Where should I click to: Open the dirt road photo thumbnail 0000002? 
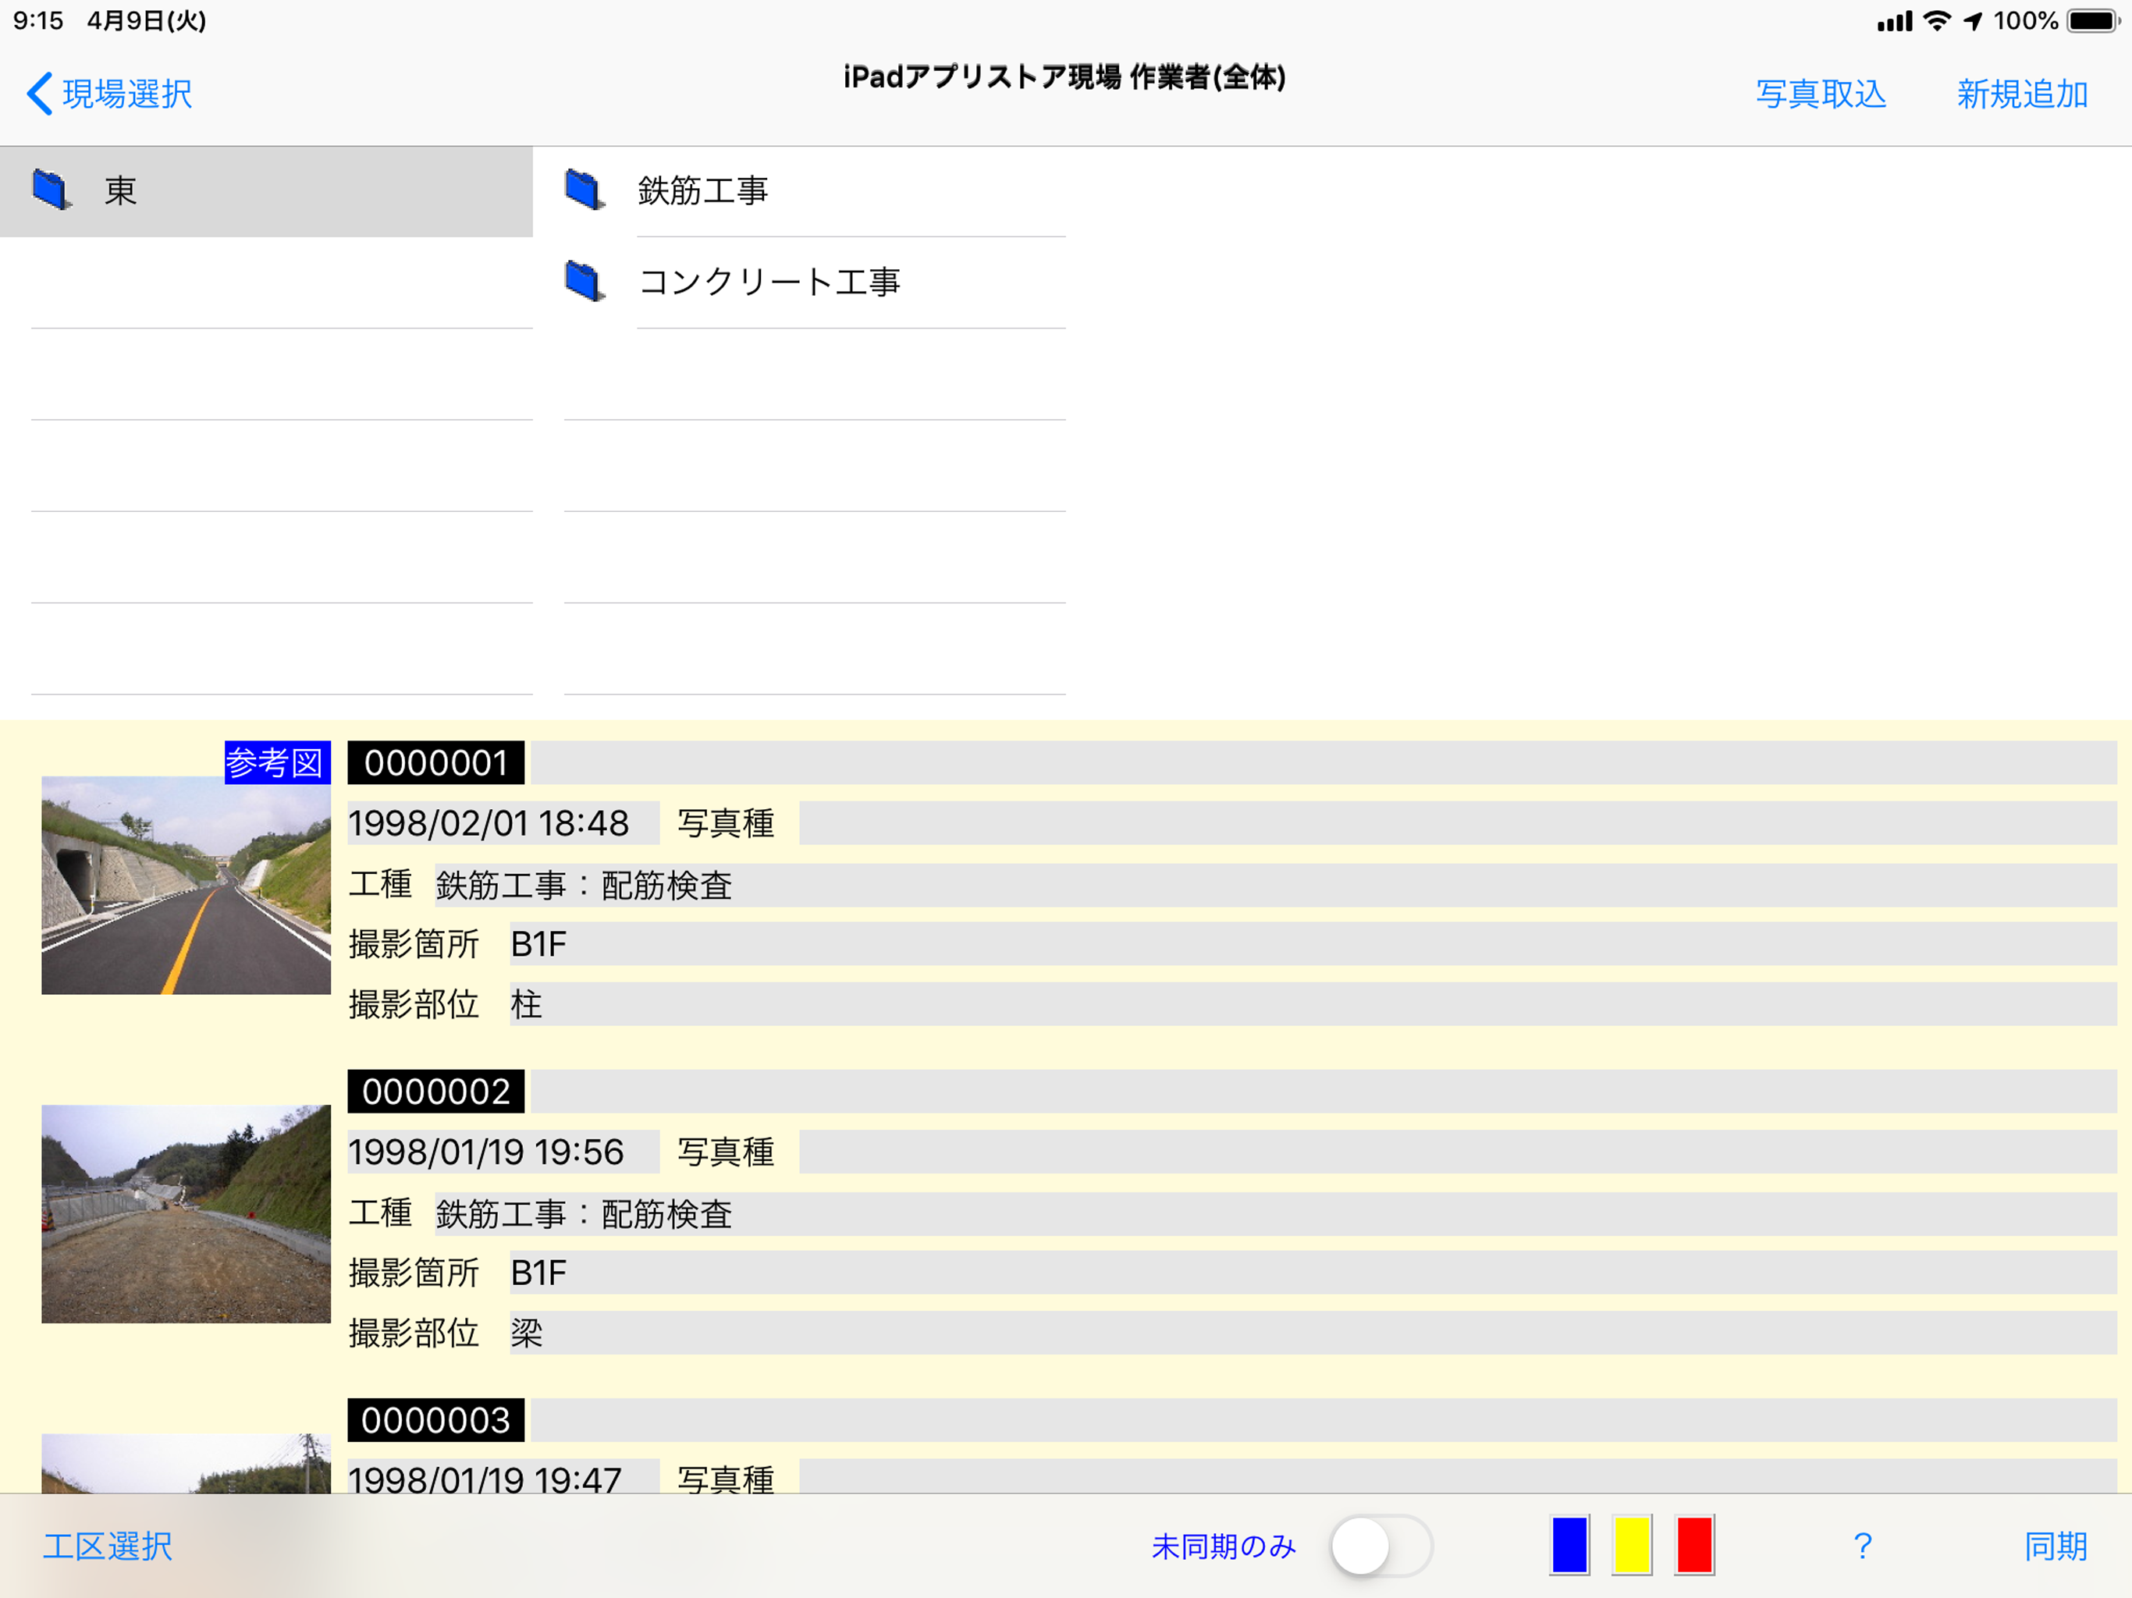point(186,1213)
